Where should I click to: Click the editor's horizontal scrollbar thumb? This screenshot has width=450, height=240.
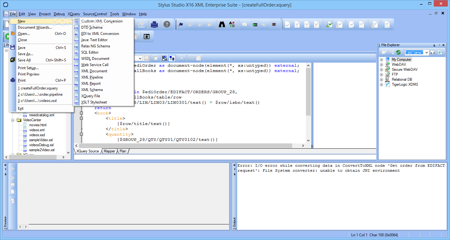tap(186, 146)
